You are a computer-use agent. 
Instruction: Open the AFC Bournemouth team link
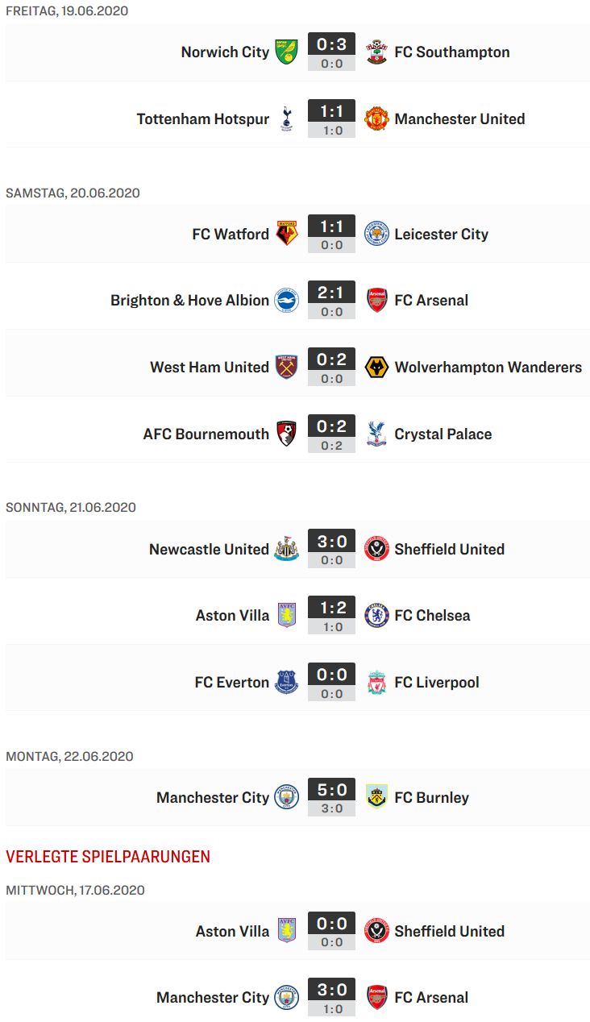(206, 434)
